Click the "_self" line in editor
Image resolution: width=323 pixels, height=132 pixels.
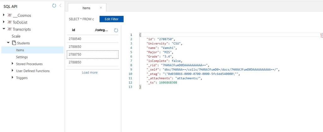pyautogui.click(x=213, y=70)
